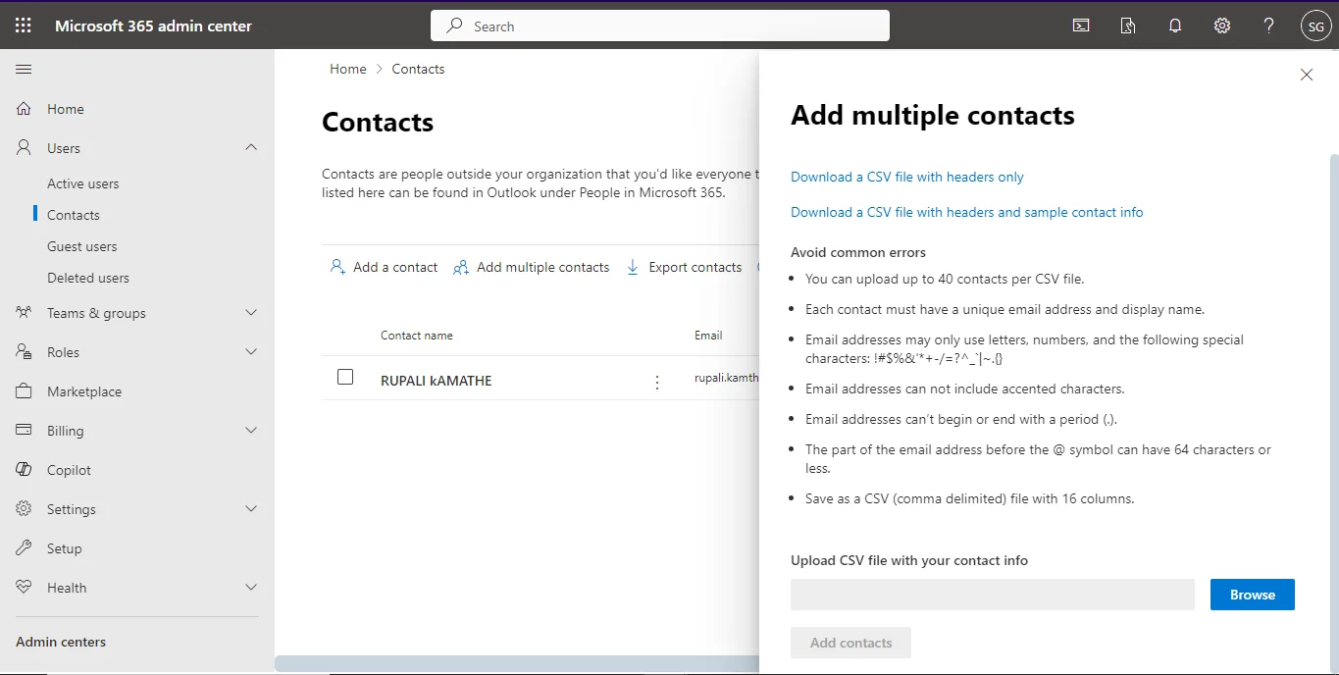Collapse the Users section chevron
The width and height of the screenshot is (1339, 675).
(251, 147)
